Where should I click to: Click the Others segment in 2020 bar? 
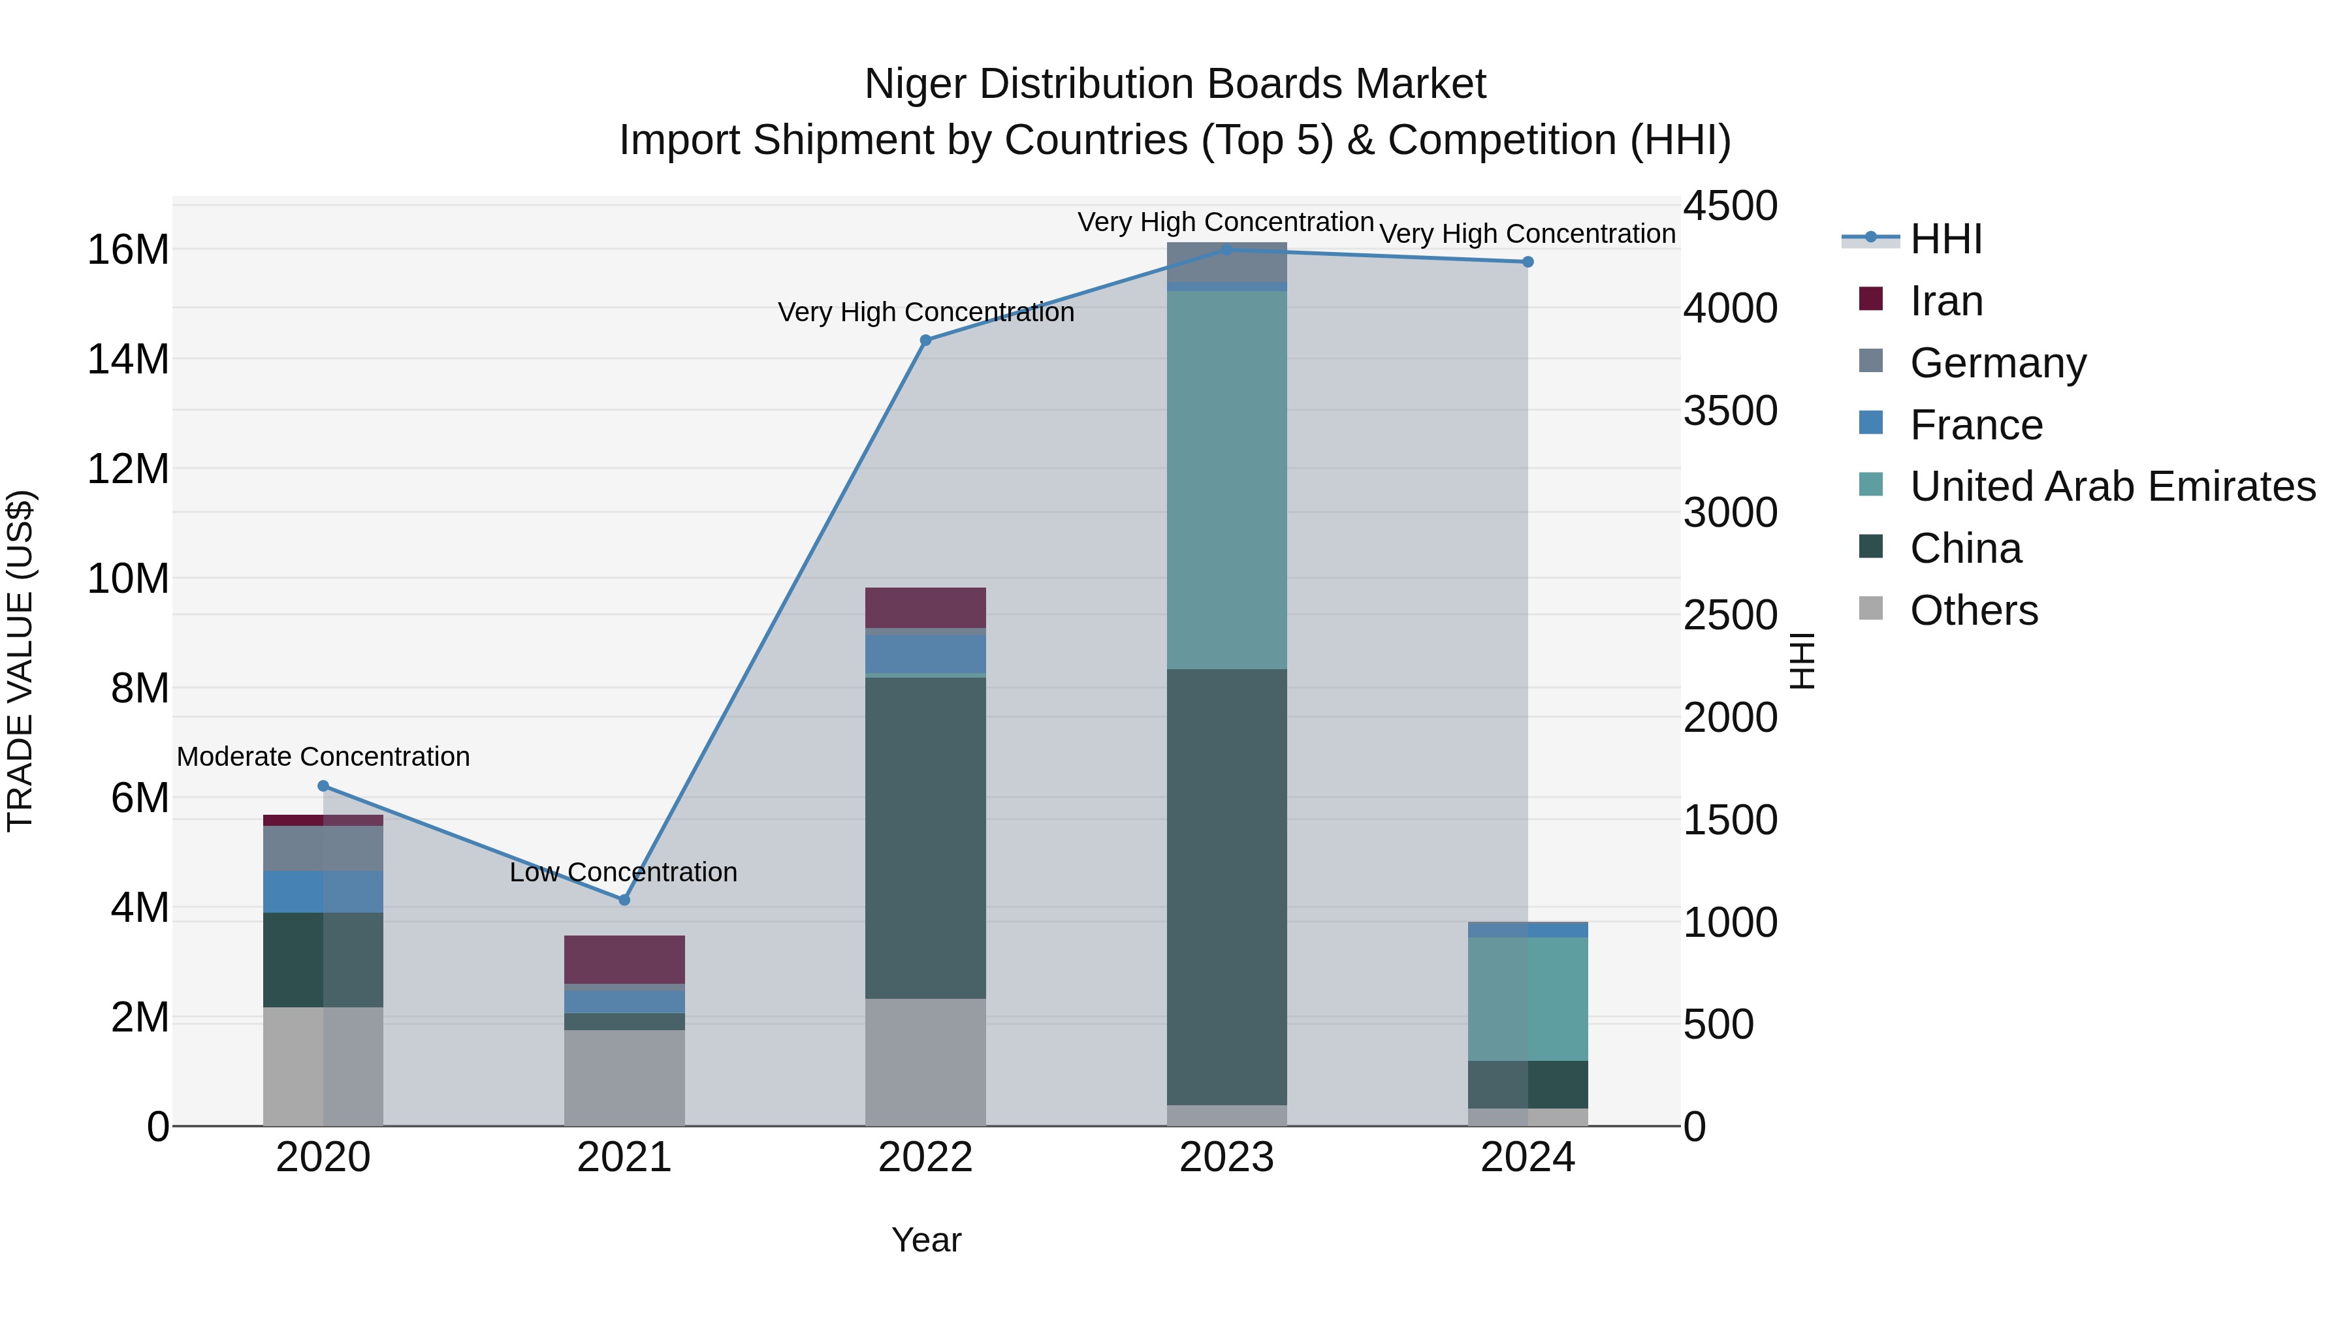click(323, 1067)
